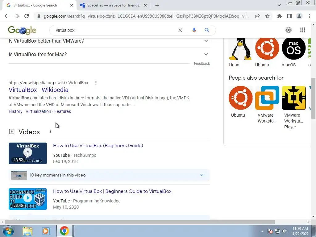The image size is (316, 237).
Task: View site security lock info
Action: click(x=39, y=16)
